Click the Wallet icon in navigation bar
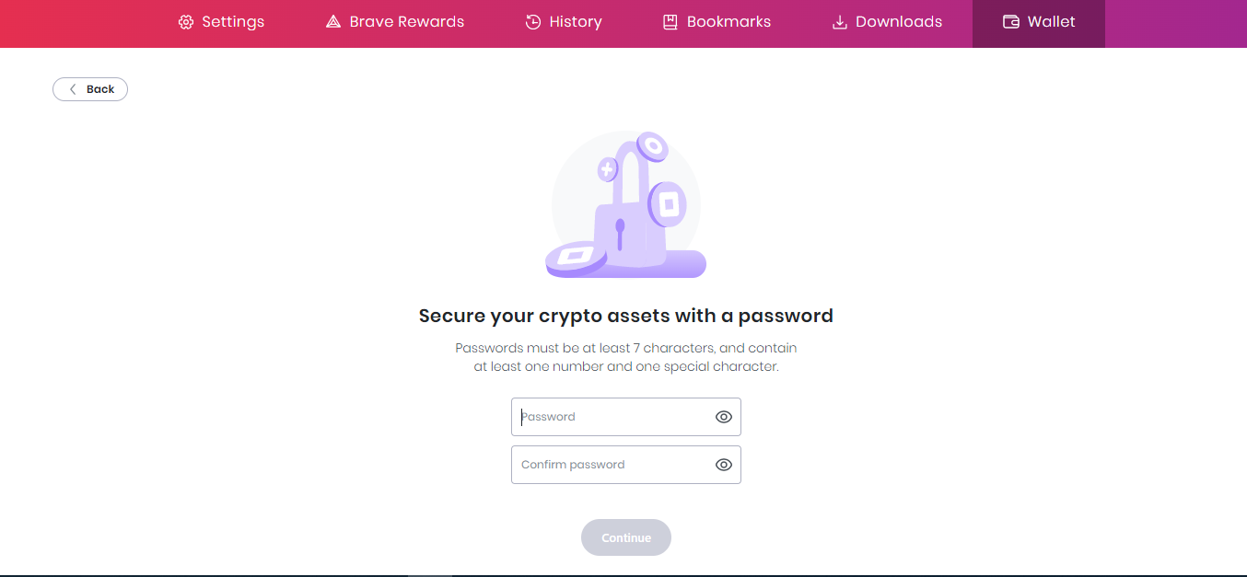 pos(1010,22)
